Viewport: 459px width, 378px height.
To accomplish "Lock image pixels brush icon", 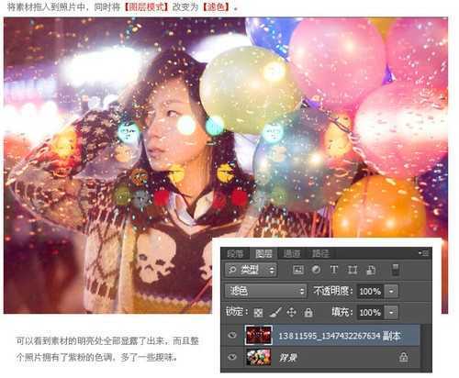I will [275, 313].
